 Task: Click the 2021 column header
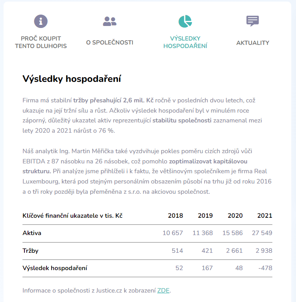[x=265, y=216]
